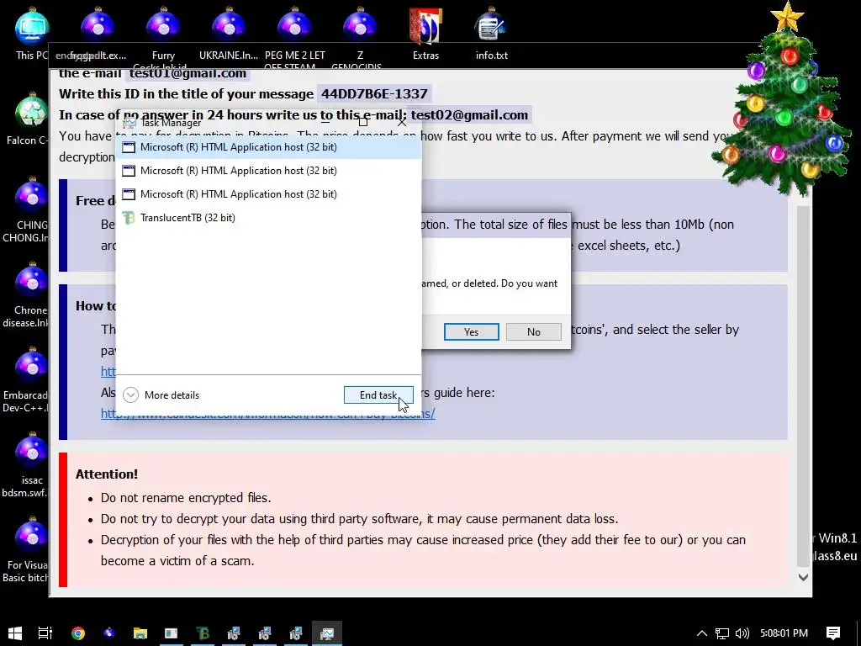Click the TranslucentTB process icon
Image resolution: width=861 pixels, height=646 pixels.
[x=129, y=218]
